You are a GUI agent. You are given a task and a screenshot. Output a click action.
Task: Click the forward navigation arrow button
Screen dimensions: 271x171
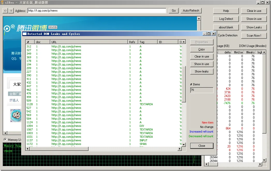(11, 11)
